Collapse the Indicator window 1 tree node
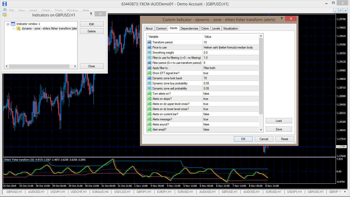This screenshot has width=350, height=197. coord(8,24)
